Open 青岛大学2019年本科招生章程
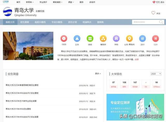The height and width of the screenshot is (122, 166). point(18,109)
